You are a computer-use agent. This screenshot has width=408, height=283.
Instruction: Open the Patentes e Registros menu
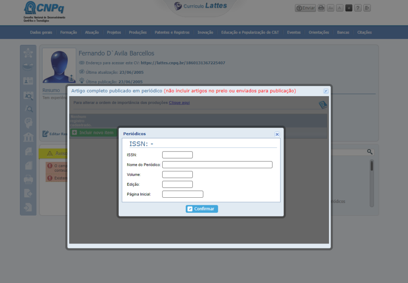point(172,32)
